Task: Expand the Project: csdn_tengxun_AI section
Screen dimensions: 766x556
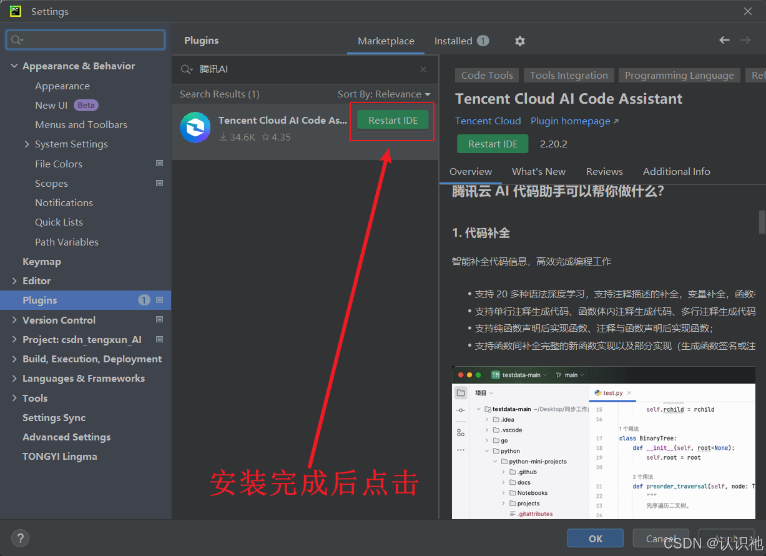Action: 14,339
